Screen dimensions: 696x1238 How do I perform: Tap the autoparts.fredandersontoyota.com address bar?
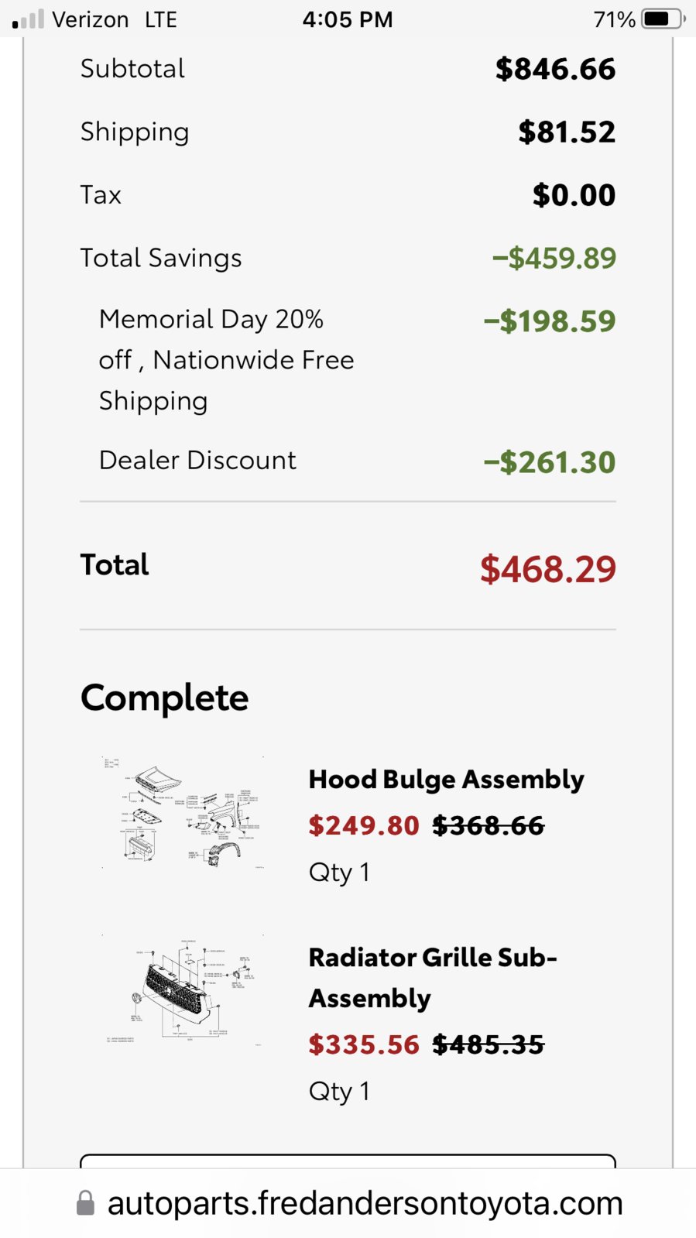click(348, 1203)
